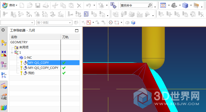The image size is (206, 112).
Task: Open the 整个装配 scope combo box
Action: pos(54,23)
